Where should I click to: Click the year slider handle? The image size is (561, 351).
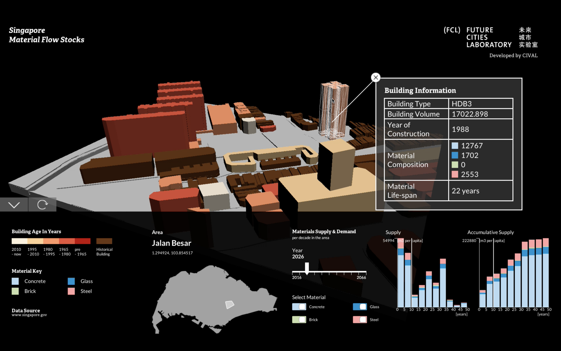307,268
